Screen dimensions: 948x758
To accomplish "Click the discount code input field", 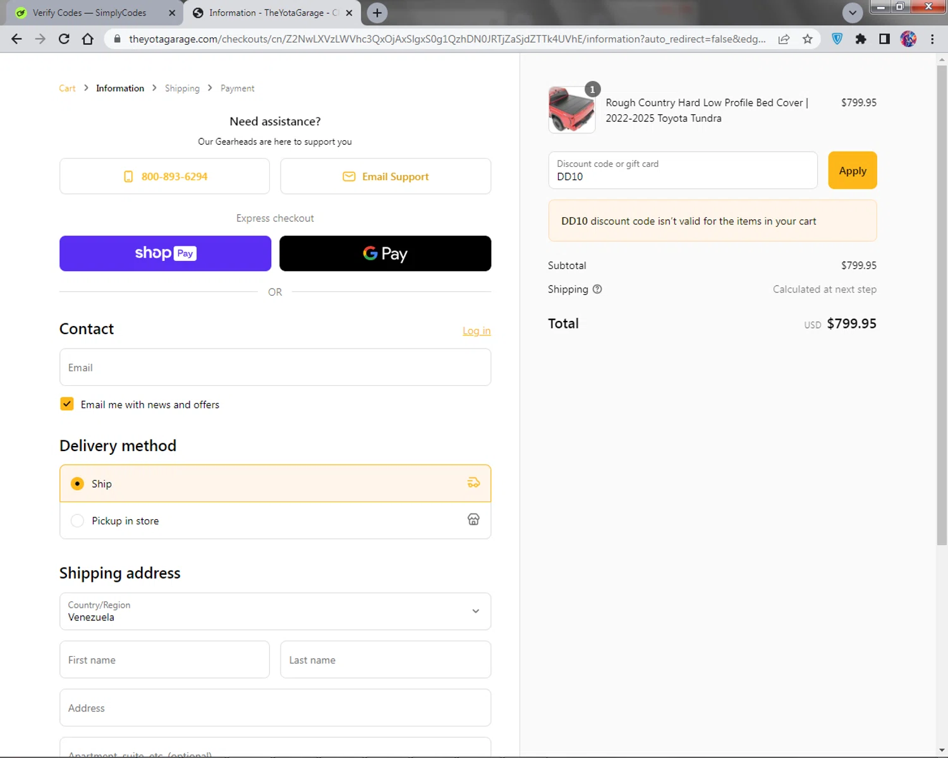I will 683,170.
